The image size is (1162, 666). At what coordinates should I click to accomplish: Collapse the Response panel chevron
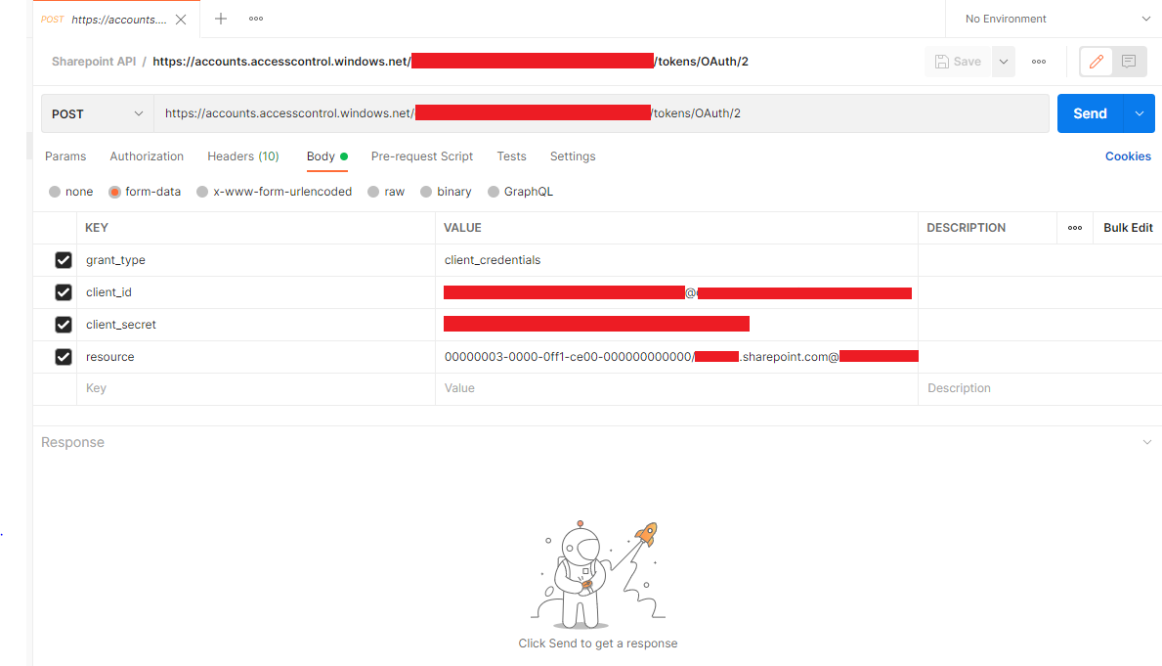coord(1147,442)
